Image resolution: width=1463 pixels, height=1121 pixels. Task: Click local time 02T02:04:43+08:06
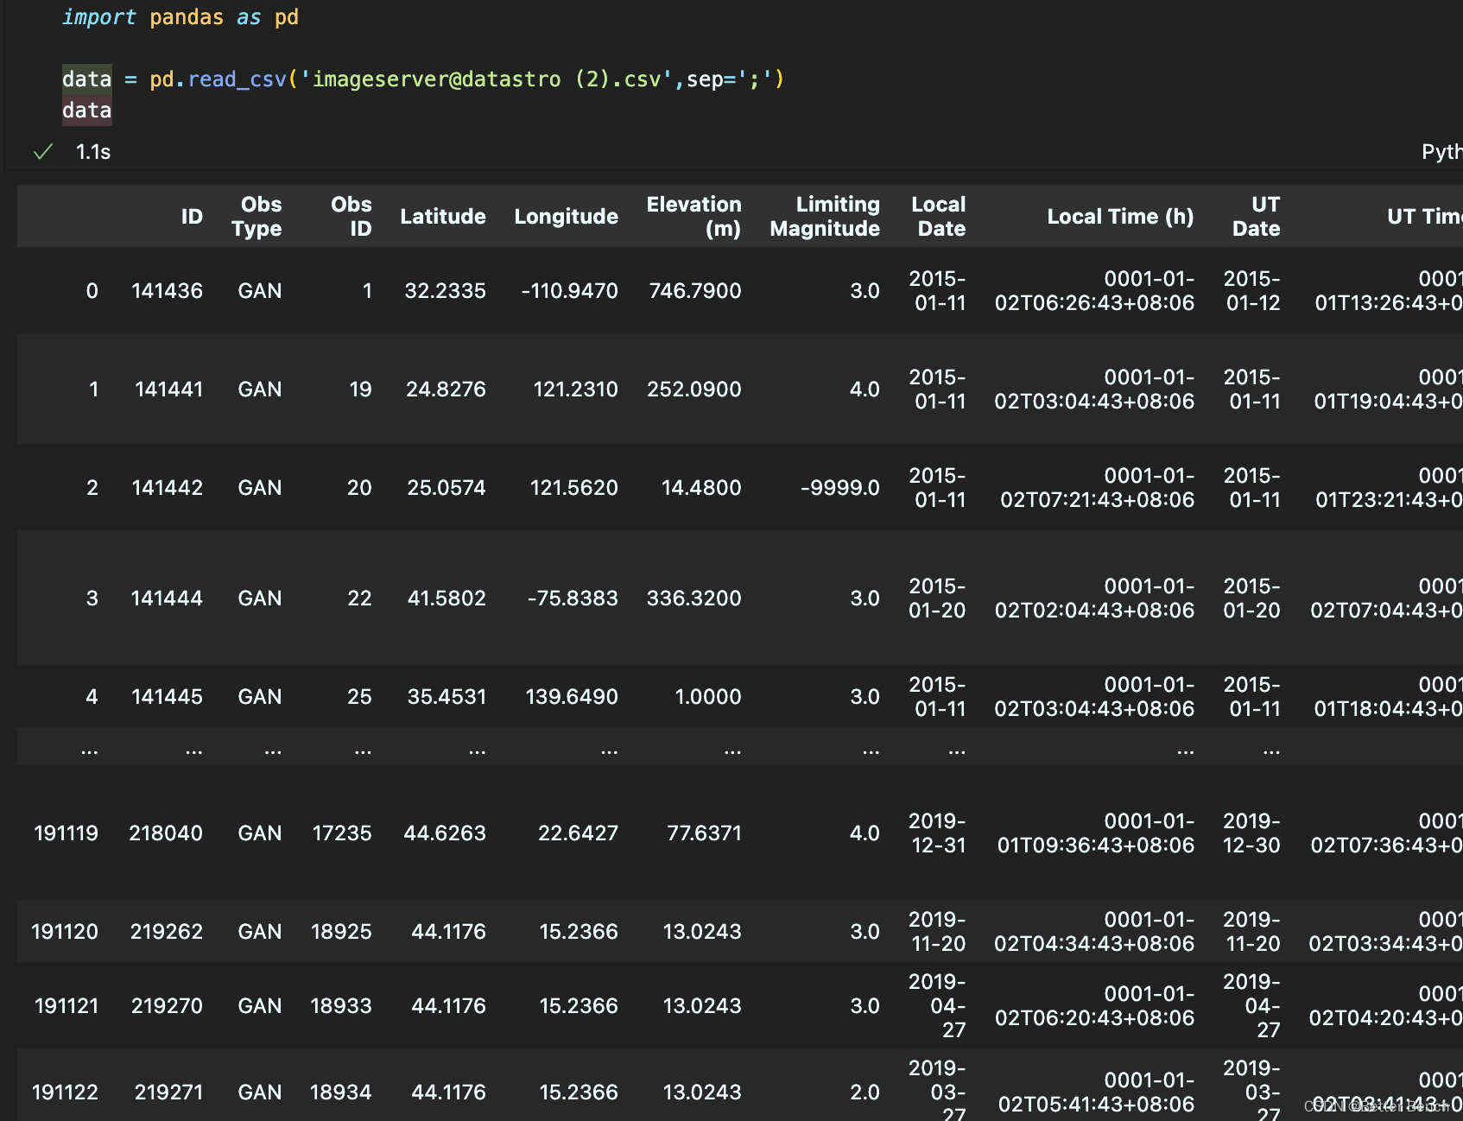1095,611
